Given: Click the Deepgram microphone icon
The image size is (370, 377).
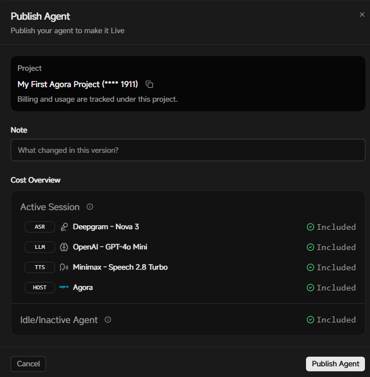Looking at the screenshot, I should pyautogui.click(x=64, y=227).
